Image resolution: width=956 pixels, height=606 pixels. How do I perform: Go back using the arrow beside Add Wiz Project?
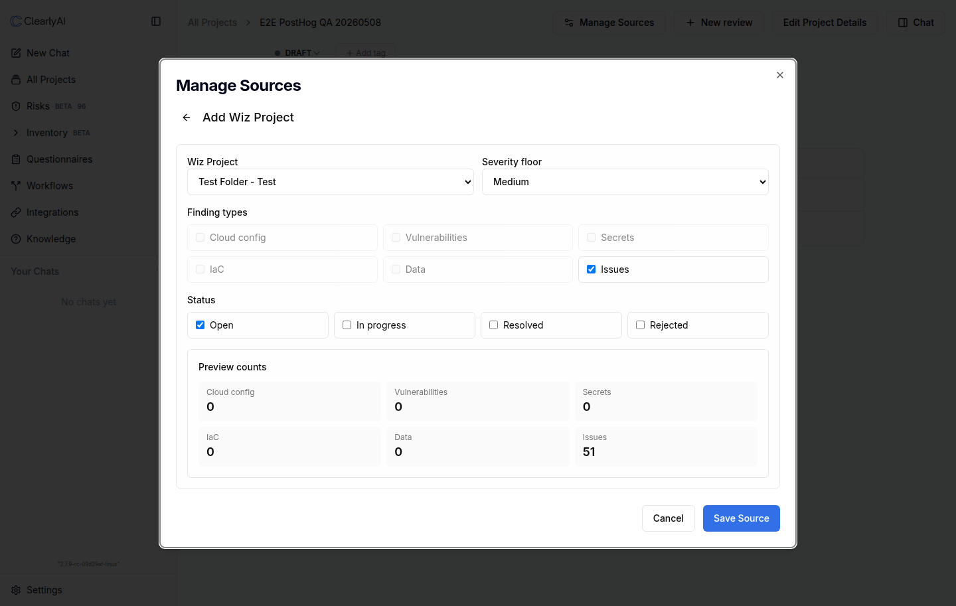(187, 117)
